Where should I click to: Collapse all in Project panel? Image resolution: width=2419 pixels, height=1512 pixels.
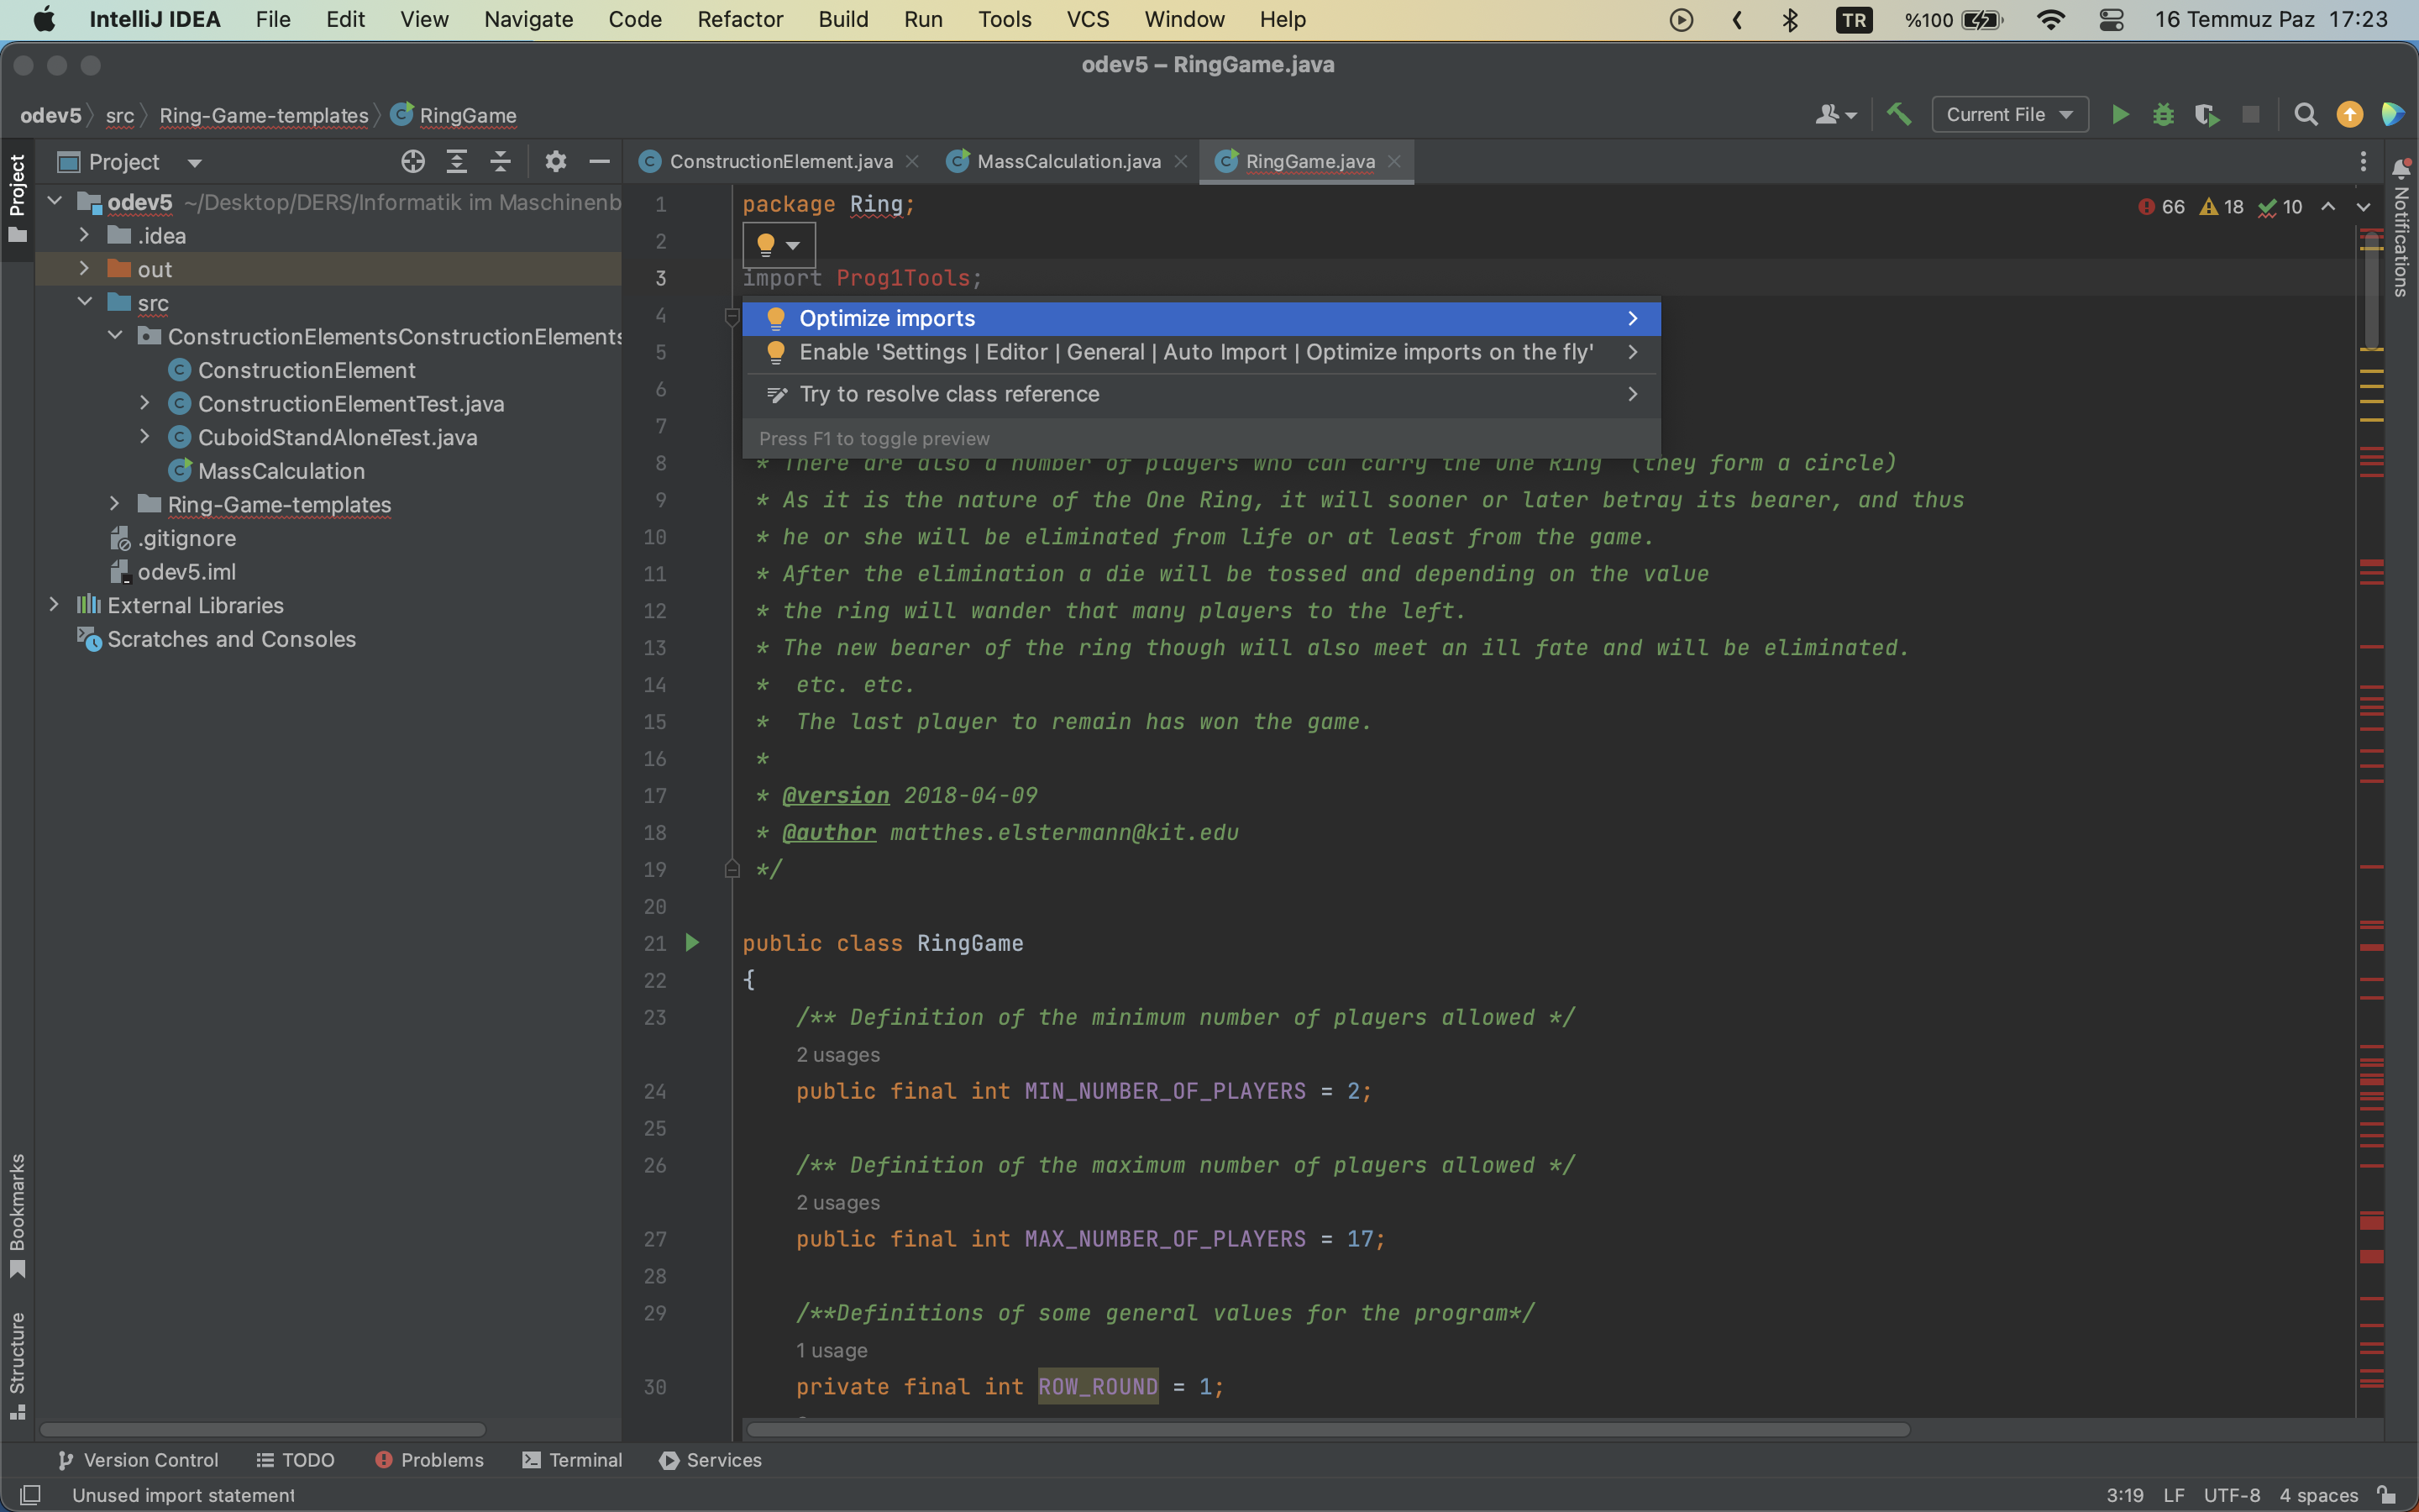501,161
